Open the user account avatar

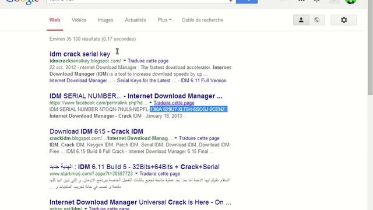pyautogui.click(x=351, y=1)
